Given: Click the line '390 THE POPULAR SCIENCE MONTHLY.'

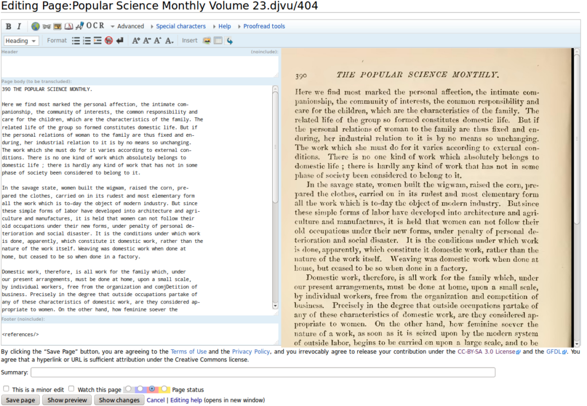Looking at the screenshot, I should click(x=47, y=89).
